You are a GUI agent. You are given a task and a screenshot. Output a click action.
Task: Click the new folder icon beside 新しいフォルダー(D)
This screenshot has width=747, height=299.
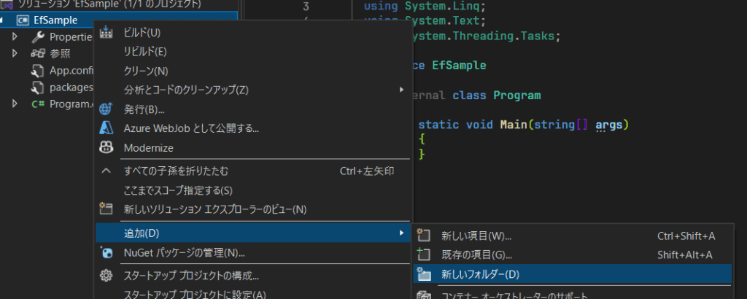[423, 274]
